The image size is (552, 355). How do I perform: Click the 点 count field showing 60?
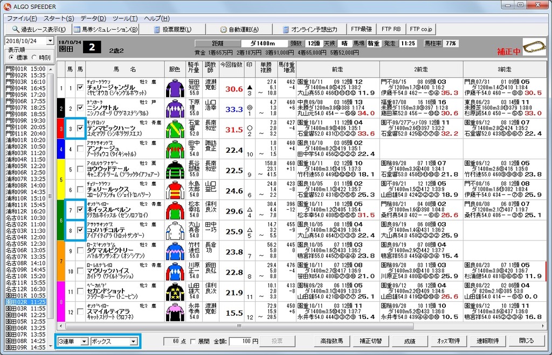pos(172,342)
